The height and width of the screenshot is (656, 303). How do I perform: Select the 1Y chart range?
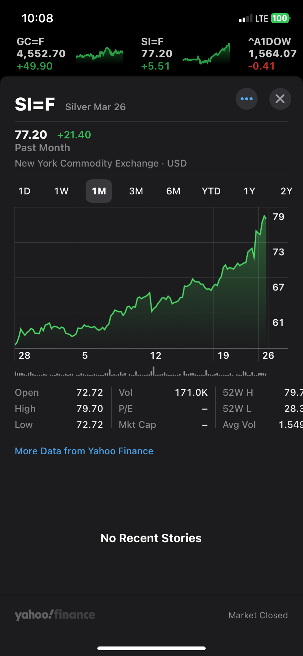(249, 191)
